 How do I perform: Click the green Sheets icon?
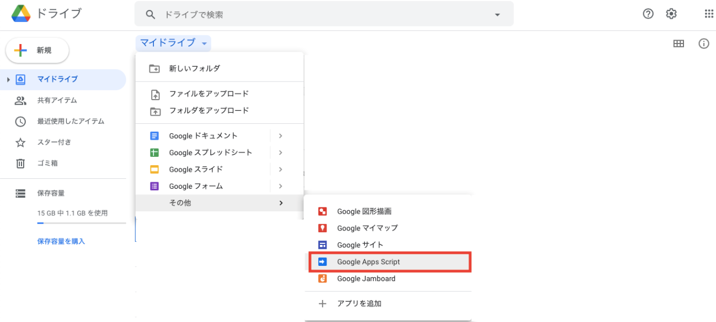[154, 152]
